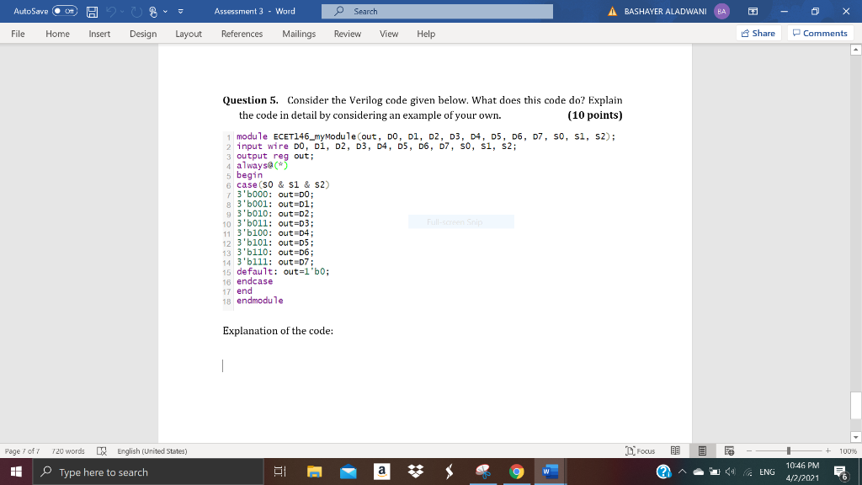Viewport: 862px width, 485px height.
Task: Select the Mailings tab
Action: tap(299, 34)
